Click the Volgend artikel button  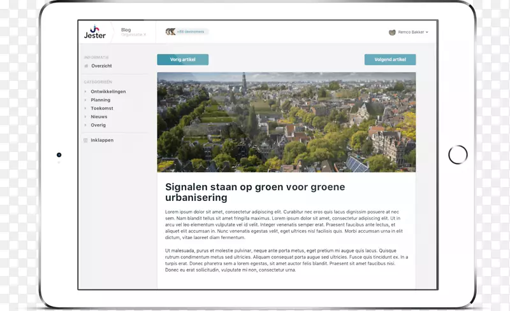390,60
